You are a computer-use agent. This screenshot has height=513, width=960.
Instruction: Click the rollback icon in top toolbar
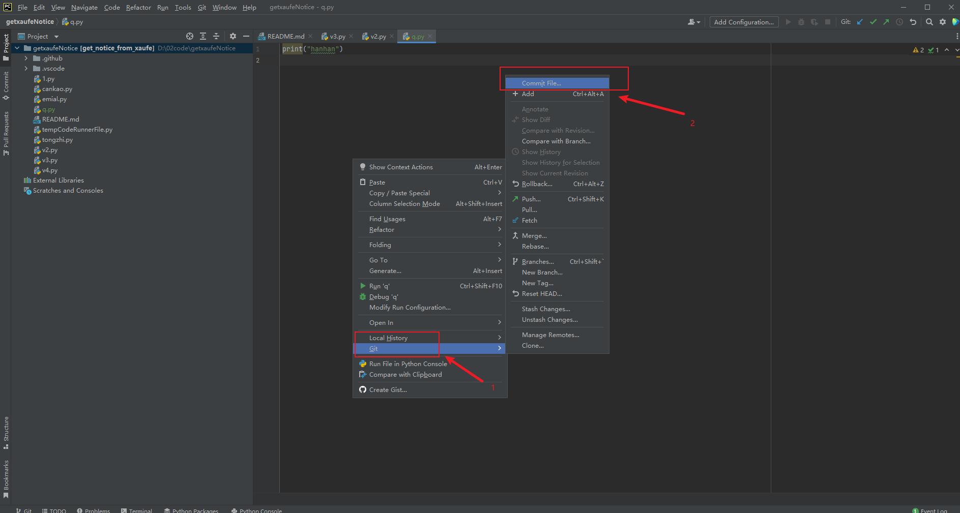click(913, 22)
